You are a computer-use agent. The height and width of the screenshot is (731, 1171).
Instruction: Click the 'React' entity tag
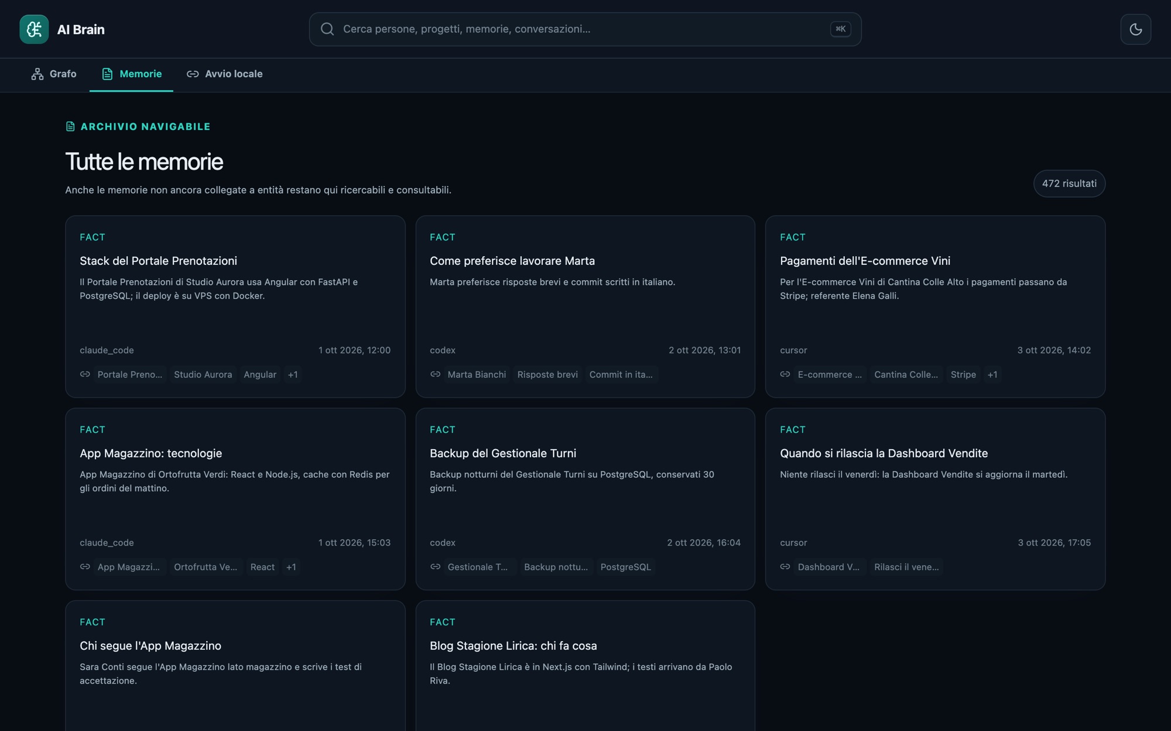(262, 567)
